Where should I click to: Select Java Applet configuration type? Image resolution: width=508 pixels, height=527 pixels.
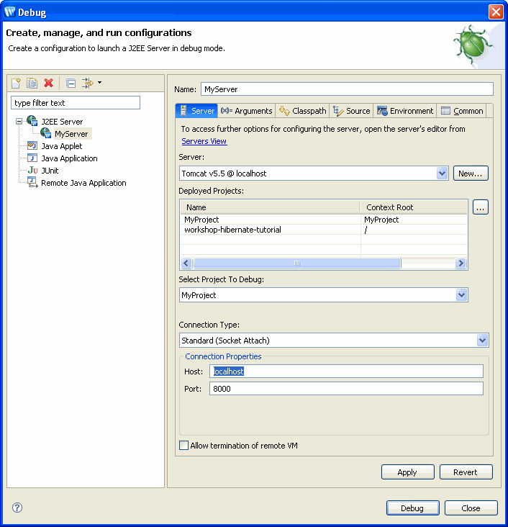pos(62,146)
